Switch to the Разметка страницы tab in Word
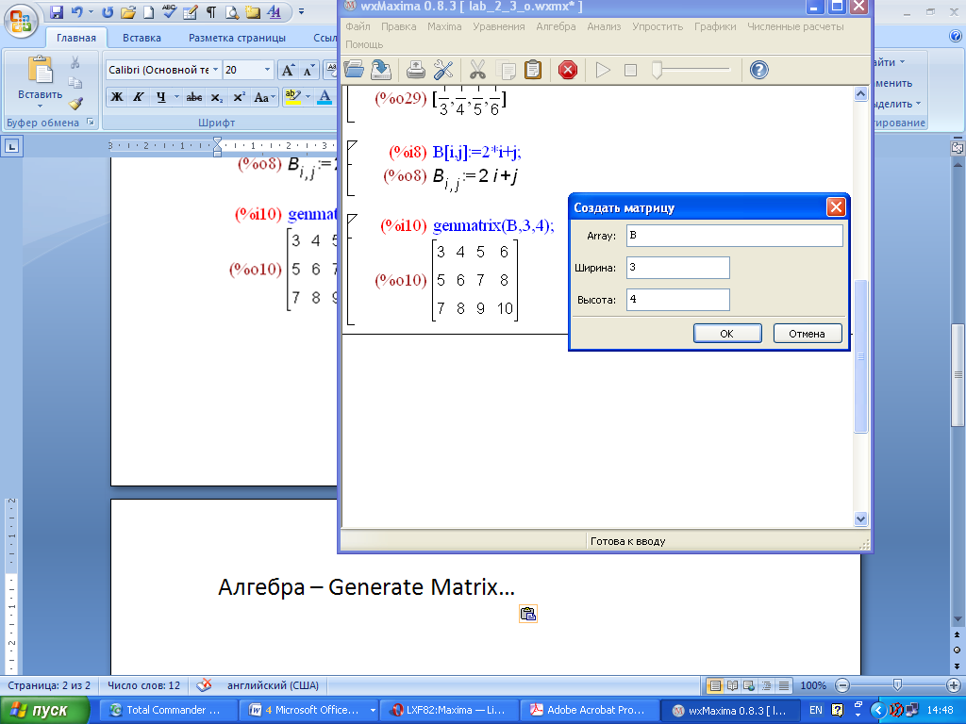Viewport: 966px width, 724px height. pos(237,38)
